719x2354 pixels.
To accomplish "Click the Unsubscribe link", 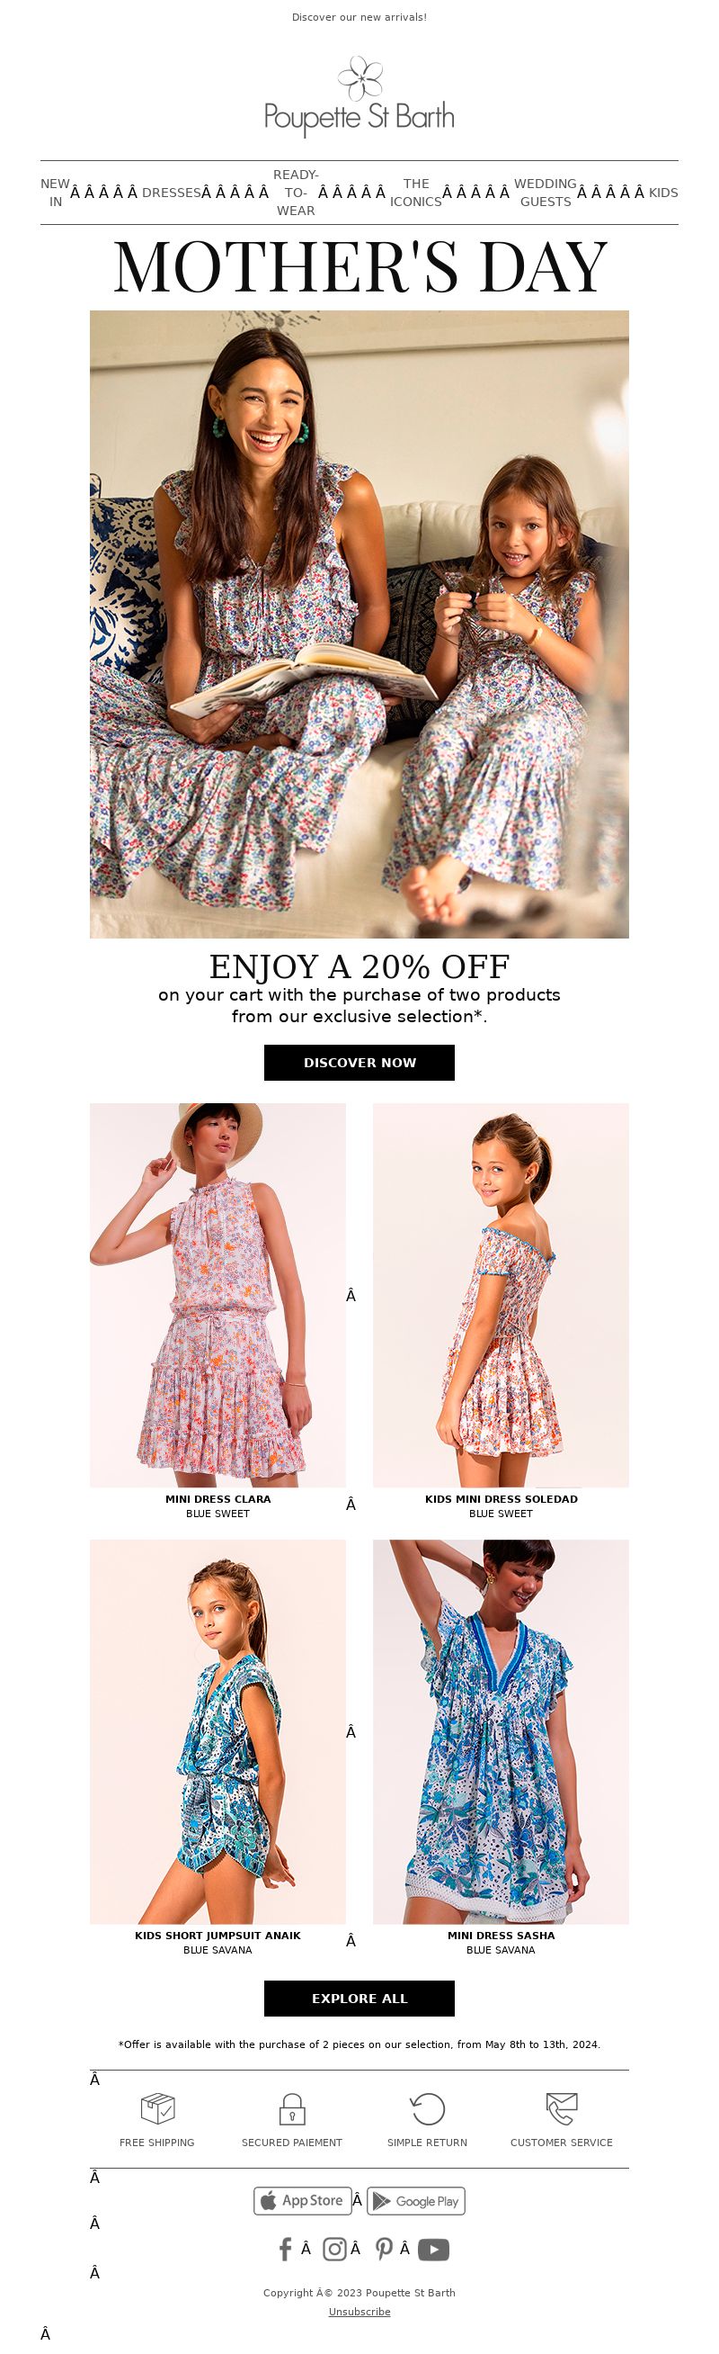I will [359, 2311].
